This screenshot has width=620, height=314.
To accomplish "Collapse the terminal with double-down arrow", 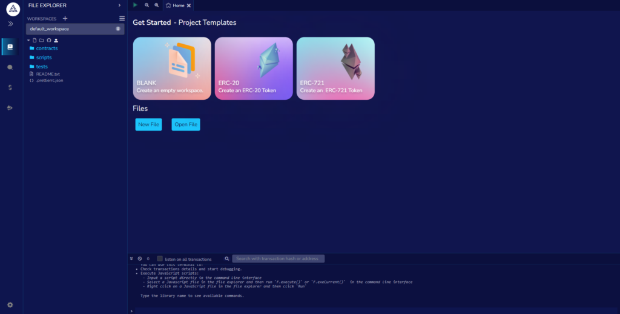I will click(x=131, y=259).
